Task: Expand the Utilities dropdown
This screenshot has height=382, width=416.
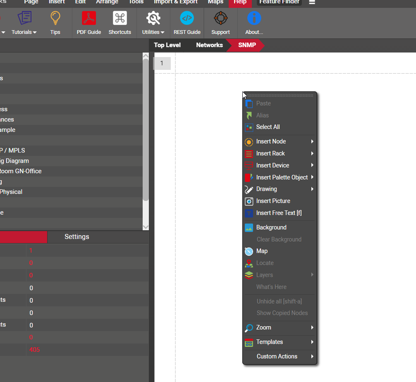Action: pyautogui.click(x=153, y=32)
